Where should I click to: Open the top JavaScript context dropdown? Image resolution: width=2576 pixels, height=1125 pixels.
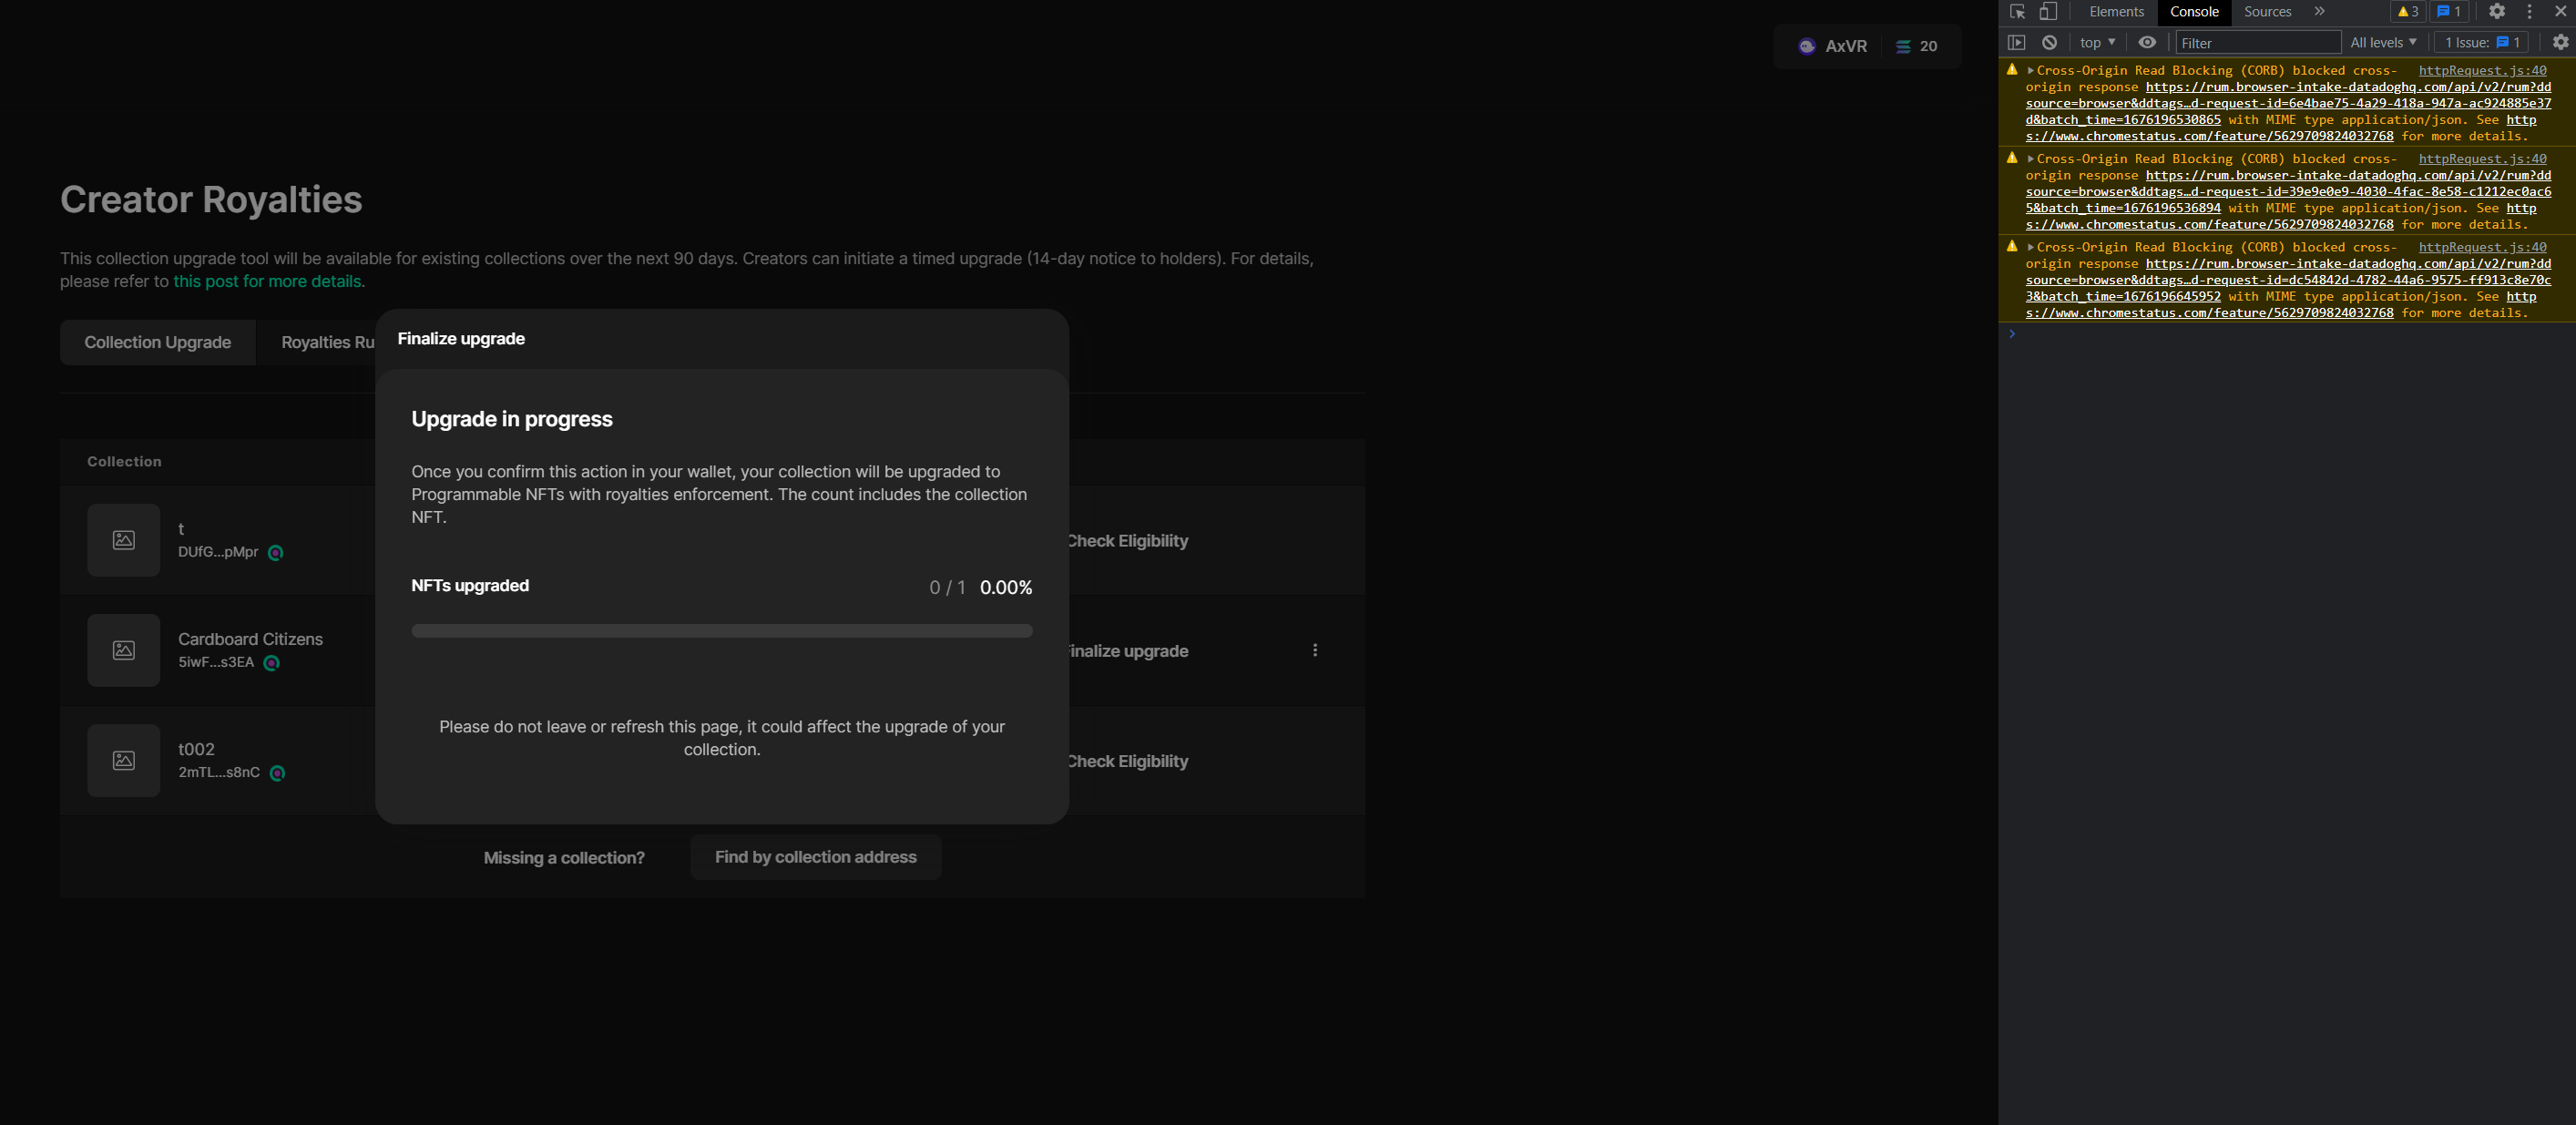click(2097, 42)
